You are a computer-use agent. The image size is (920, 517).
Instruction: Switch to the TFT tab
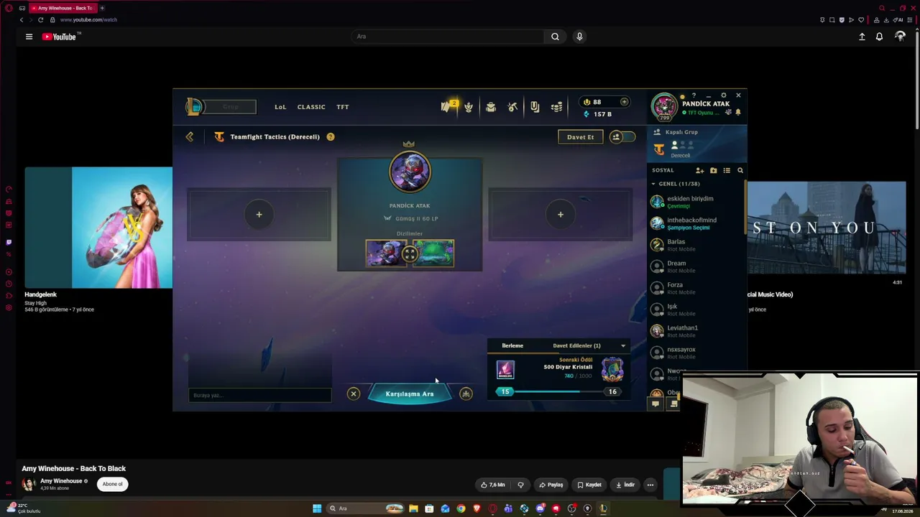343,107
